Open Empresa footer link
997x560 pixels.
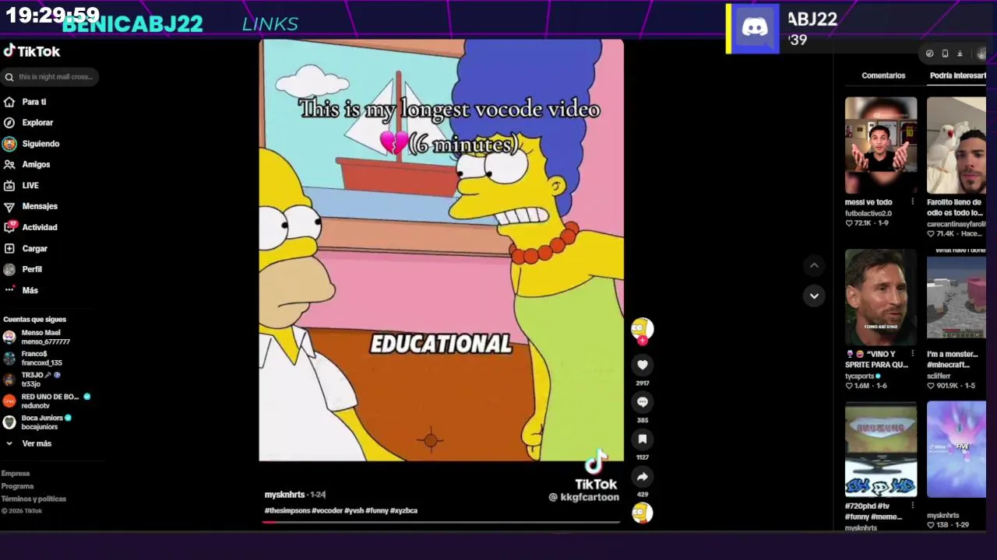click(16, 474)
